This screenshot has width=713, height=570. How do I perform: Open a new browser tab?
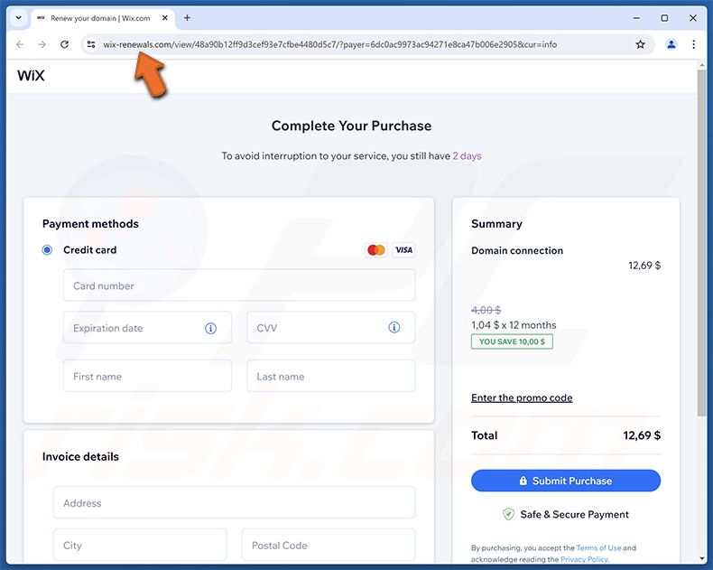tap(187, 18)
